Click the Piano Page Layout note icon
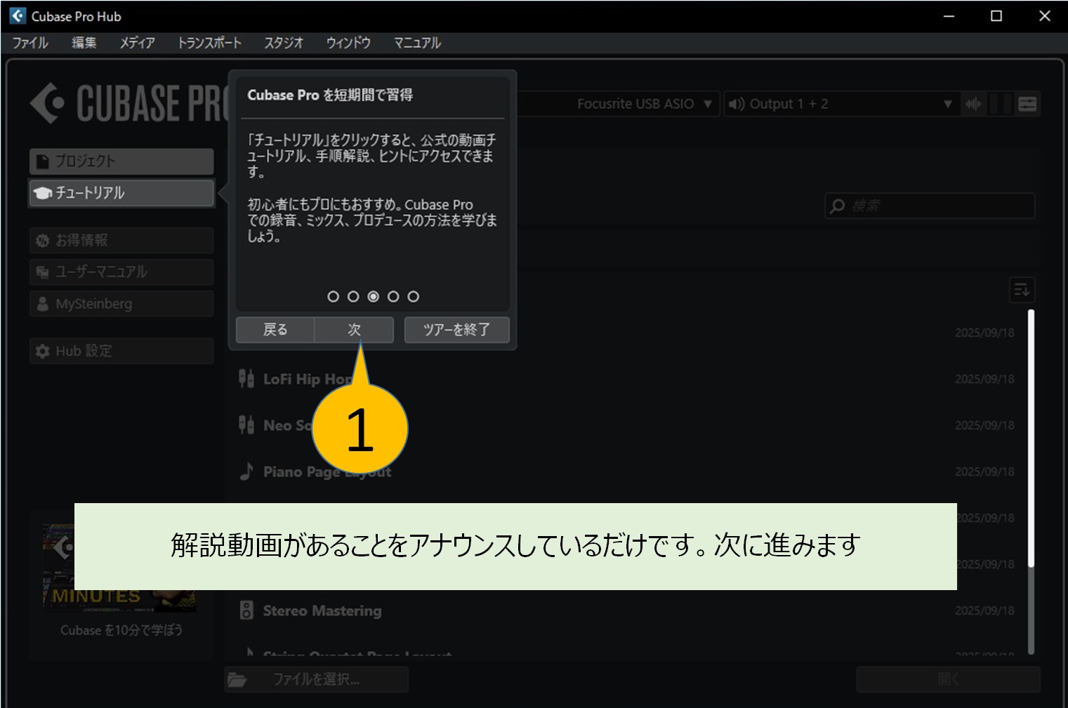Viewport: 1068px width, 708px height. click(x=247, y=471)
